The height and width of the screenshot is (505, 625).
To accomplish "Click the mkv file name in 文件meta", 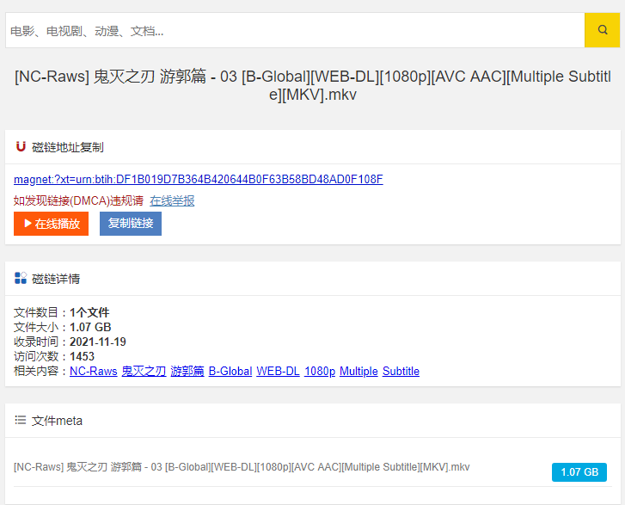I will pos(242,467).
